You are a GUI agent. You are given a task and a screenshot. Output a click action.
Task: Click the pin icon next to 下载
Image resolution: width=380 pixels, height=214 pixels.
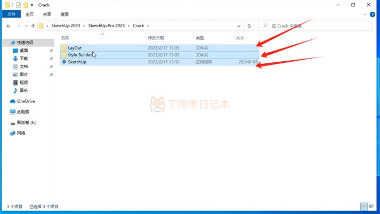51,59
